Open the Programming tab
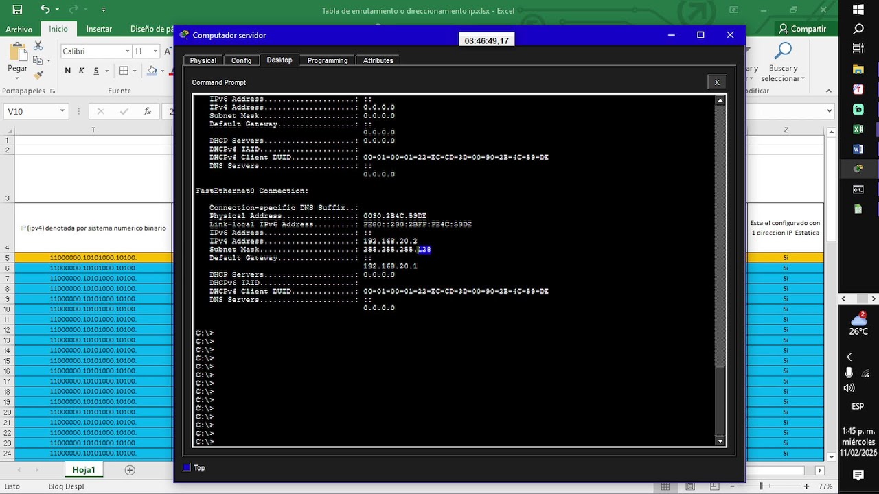 328,60
